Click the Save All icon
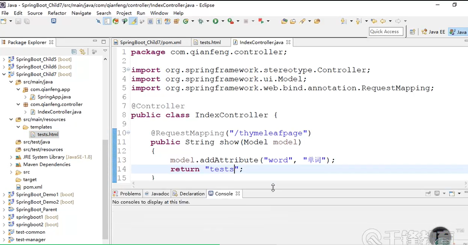 (x=27, y=21)
